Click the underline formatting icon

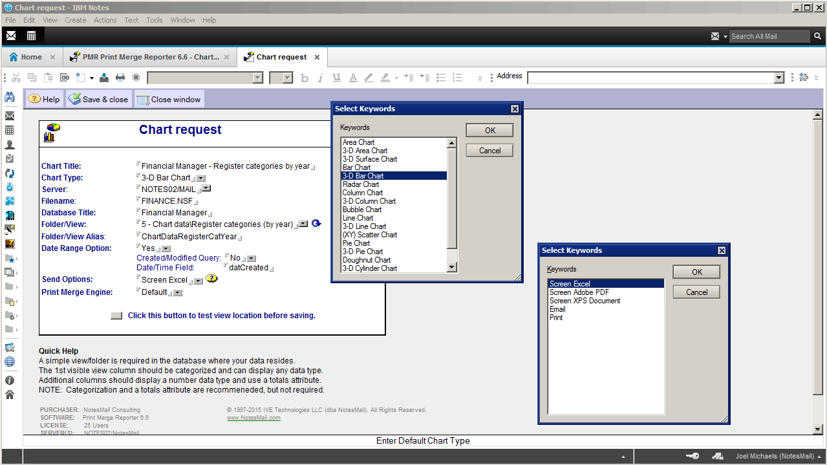tap(336, 78)
